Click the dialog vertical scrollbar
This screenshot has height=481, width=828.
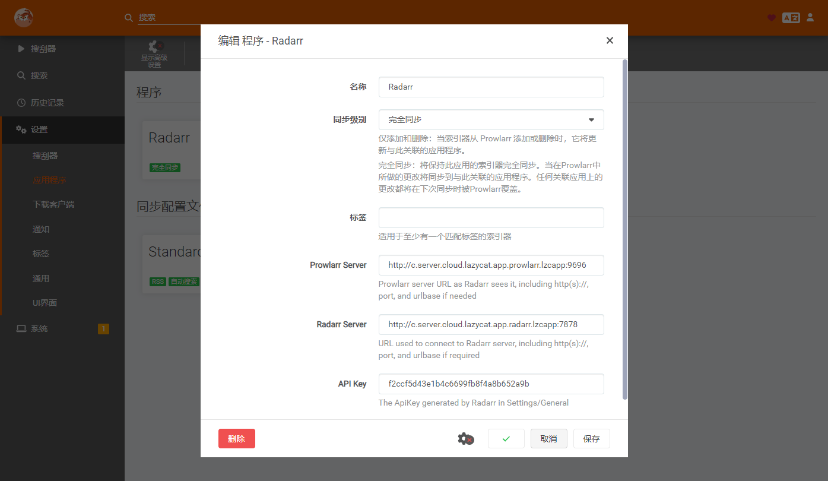point(624,229)
